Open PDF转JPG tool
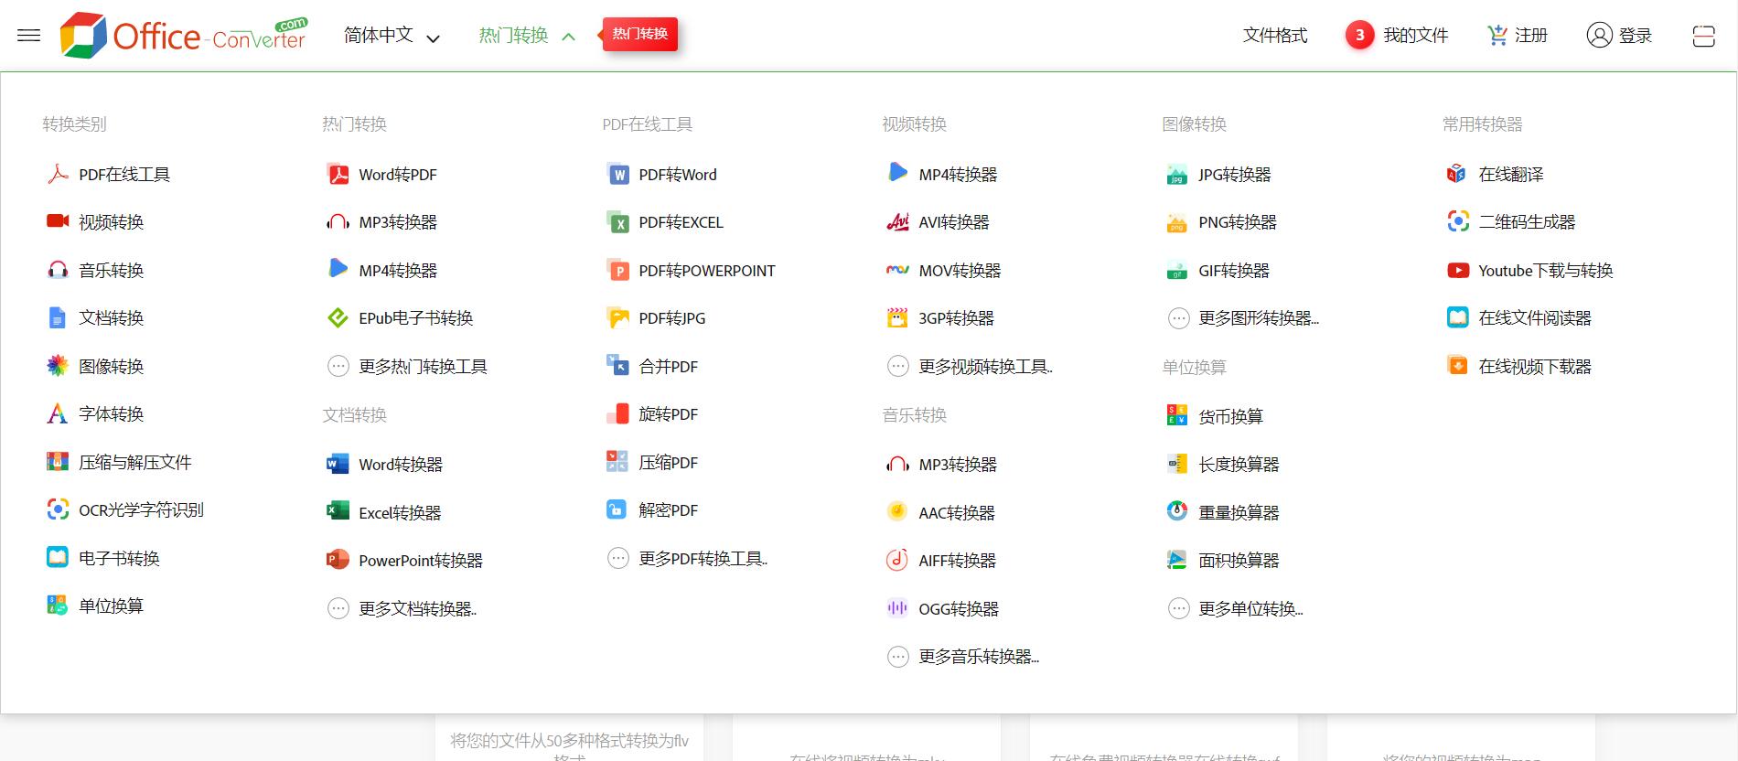This screenshot has width=1738, height=761. coord(656,318)
